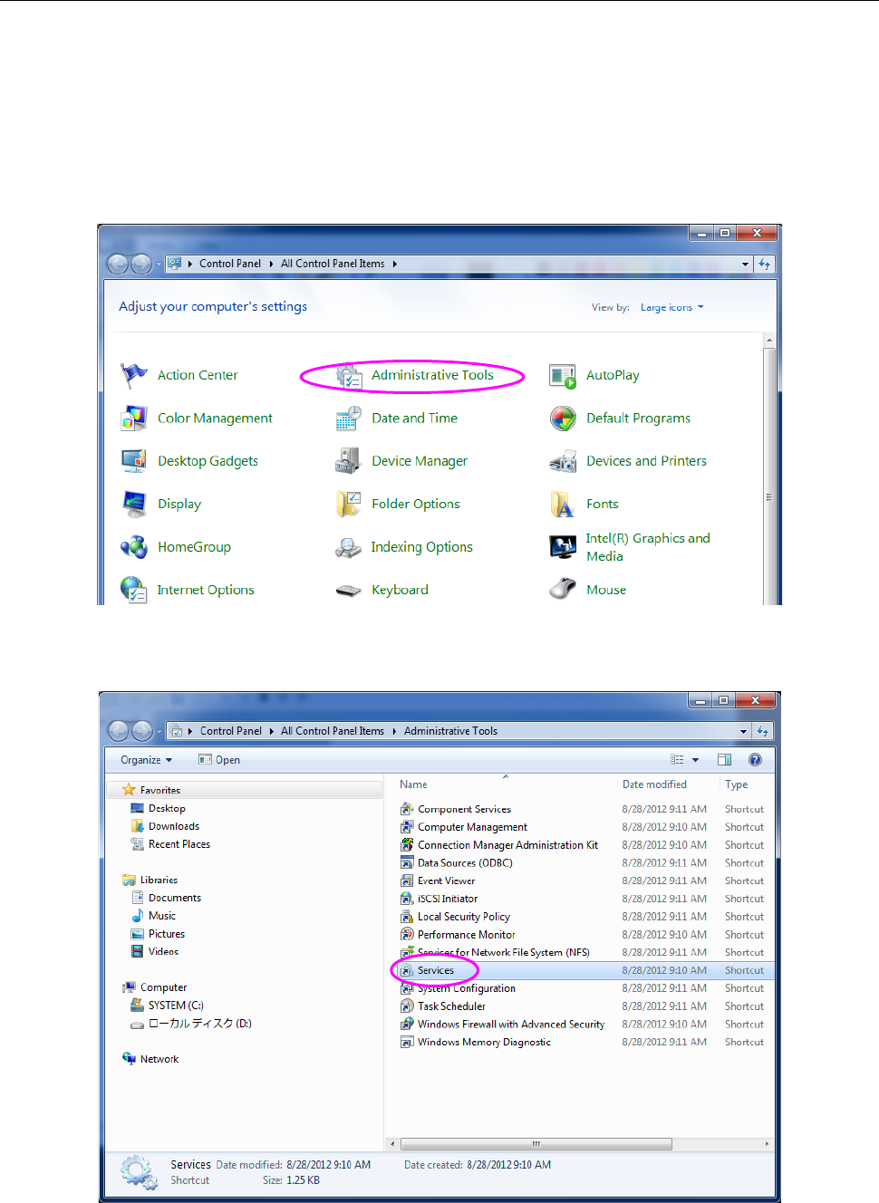879x1203 pixels.
Task: Open the Administrative Tools icon in Control Panel
Action: pyautogui.click(x=349, y=375)
